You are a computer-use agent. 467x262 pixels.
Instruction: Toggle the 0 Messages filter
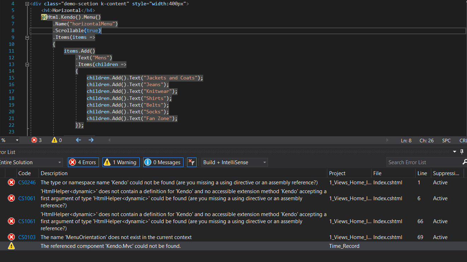163,162
